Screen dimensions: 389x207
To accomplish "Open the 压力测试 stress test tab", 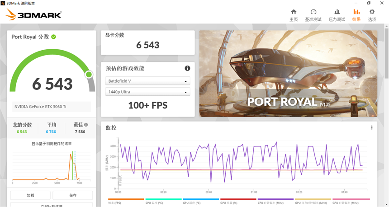I will point(337,15).
